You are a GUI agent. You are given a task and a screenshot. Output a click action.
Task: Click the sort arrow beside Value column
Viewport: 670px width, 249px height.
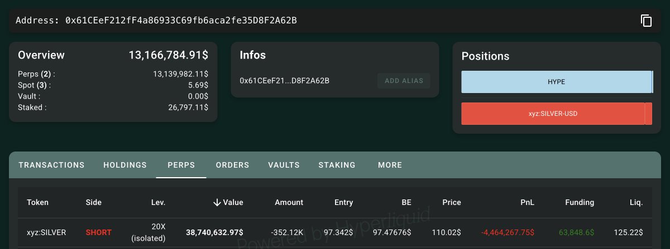[x=217, y=202]
